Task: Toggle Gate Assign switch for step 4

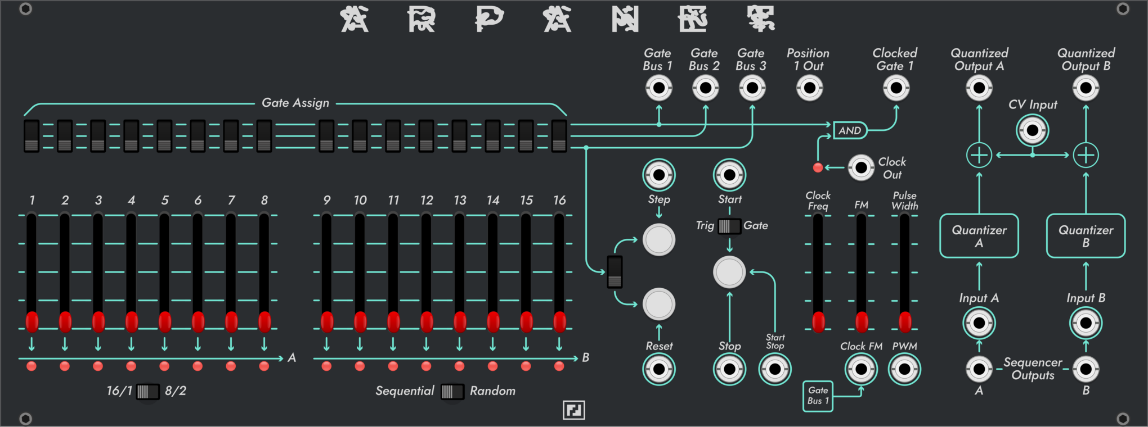Action: (131, 136)
